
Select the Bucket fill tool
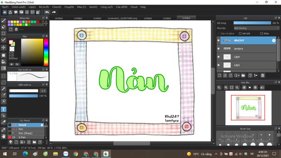click(x=3, y=62)
